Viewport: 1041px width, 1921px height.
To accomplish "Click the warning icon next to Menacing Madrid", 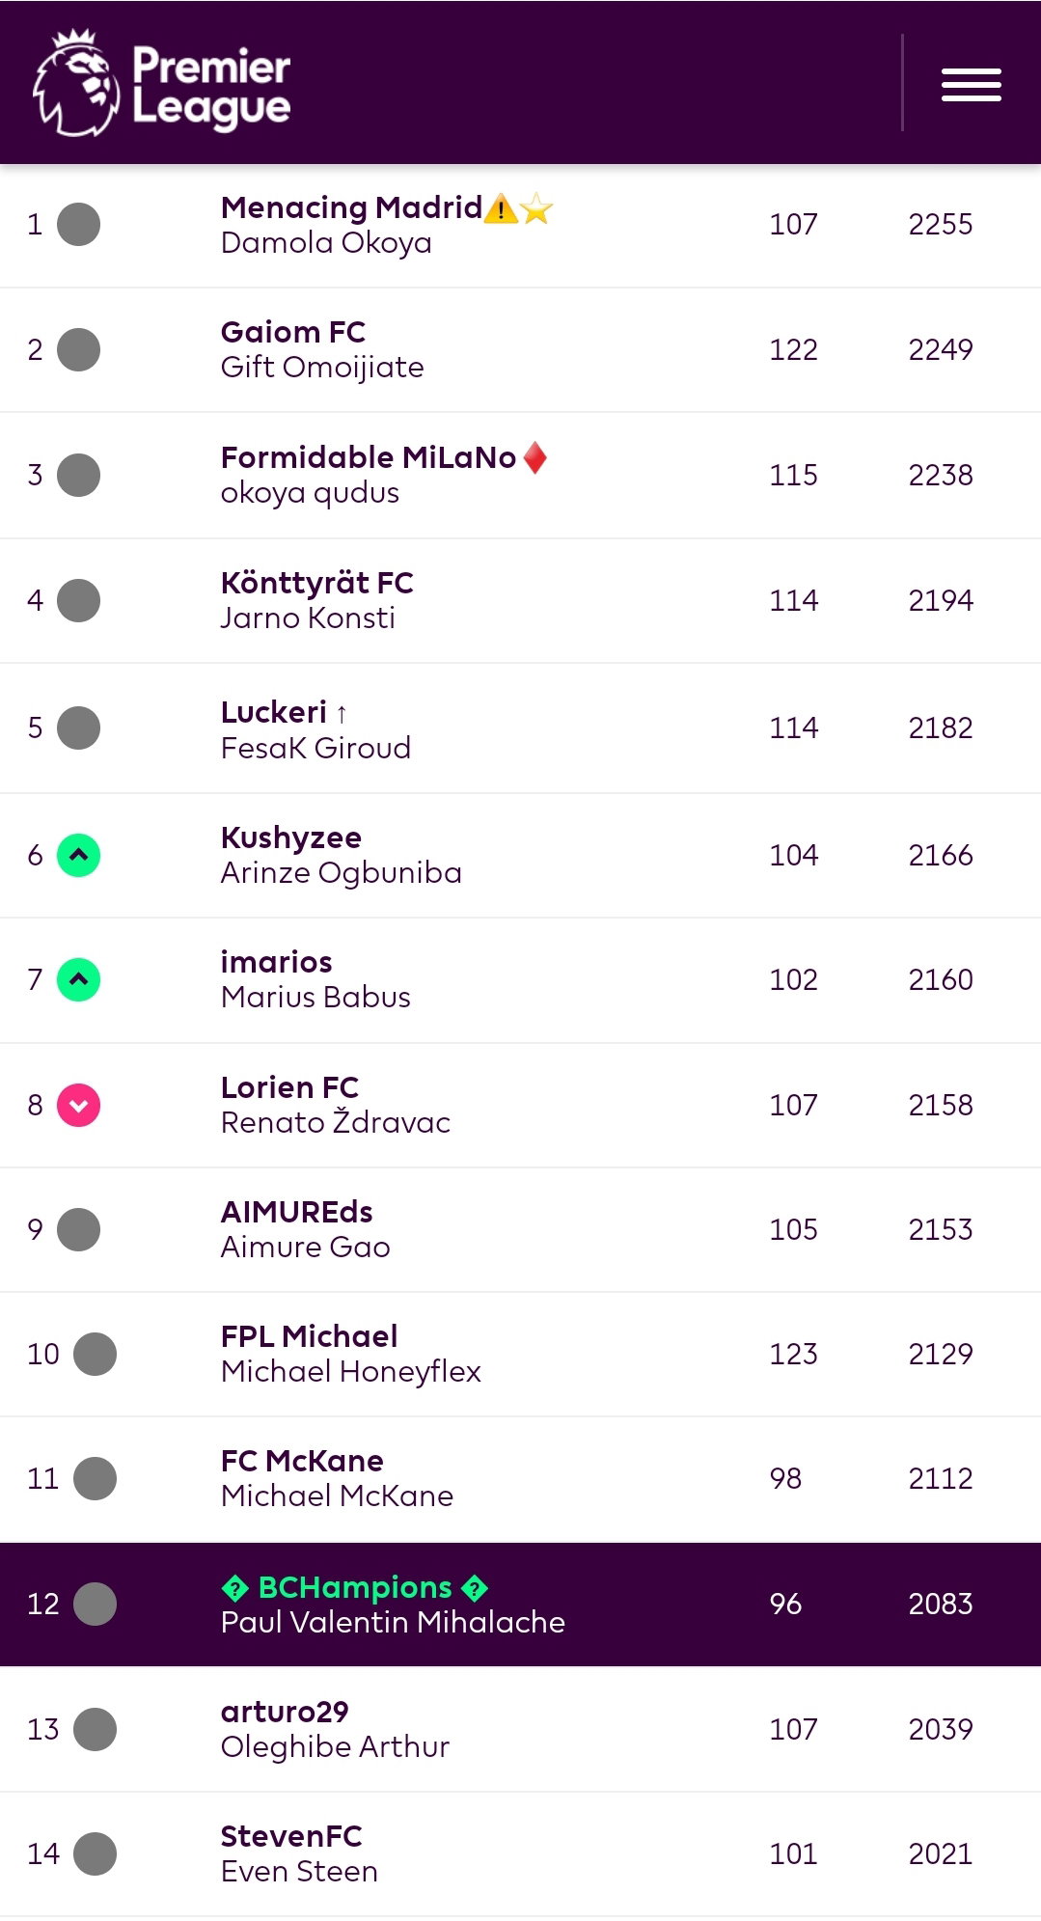I will 501,208.
